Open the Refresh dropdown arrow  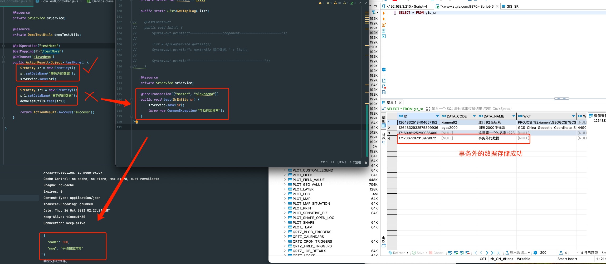(x=408, y=253)
